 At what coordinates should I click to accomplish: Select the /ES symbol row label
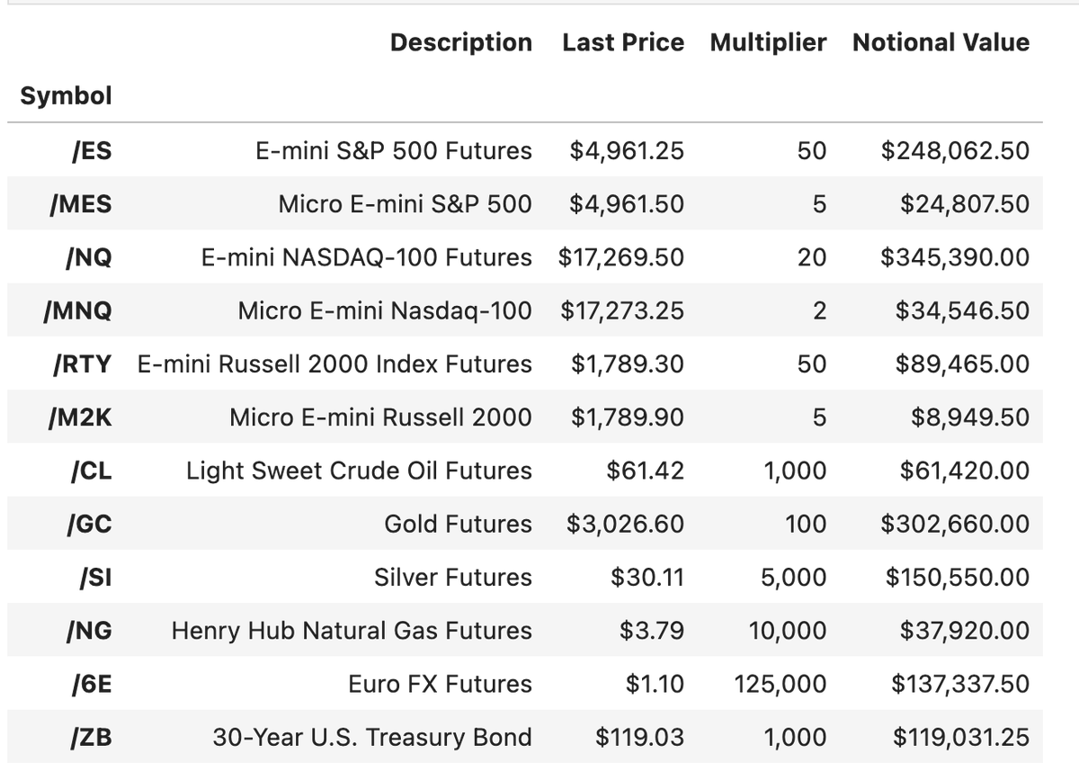91,150
